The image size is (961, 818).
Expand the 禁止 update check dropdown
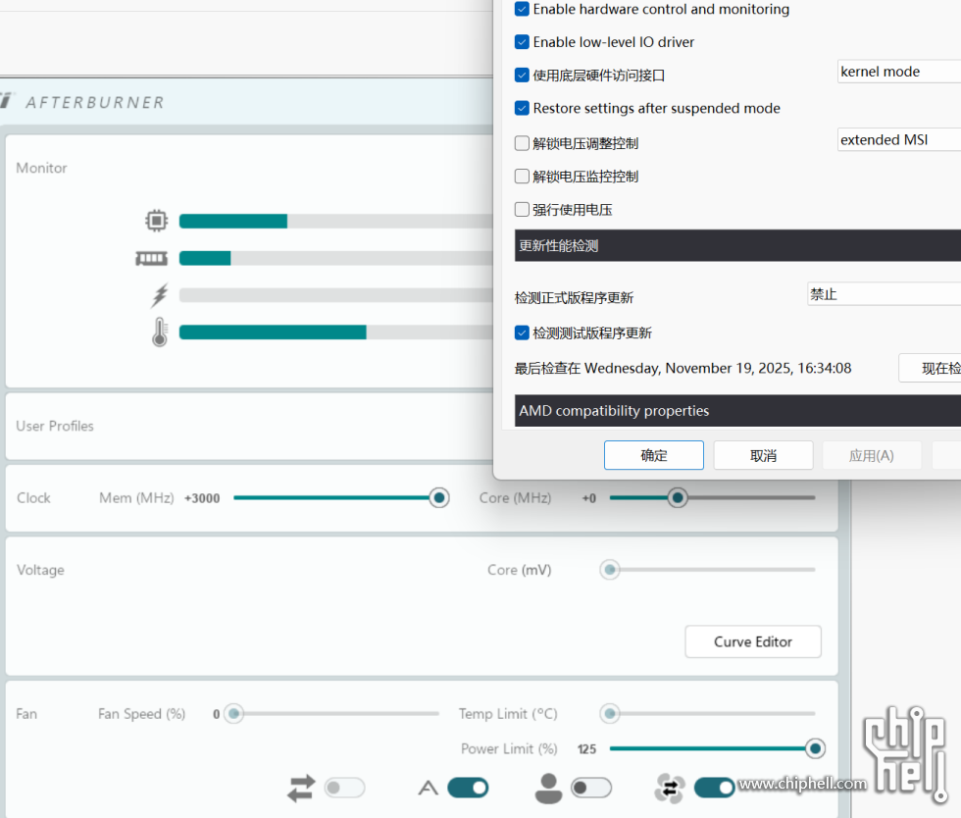click(883, 294)
